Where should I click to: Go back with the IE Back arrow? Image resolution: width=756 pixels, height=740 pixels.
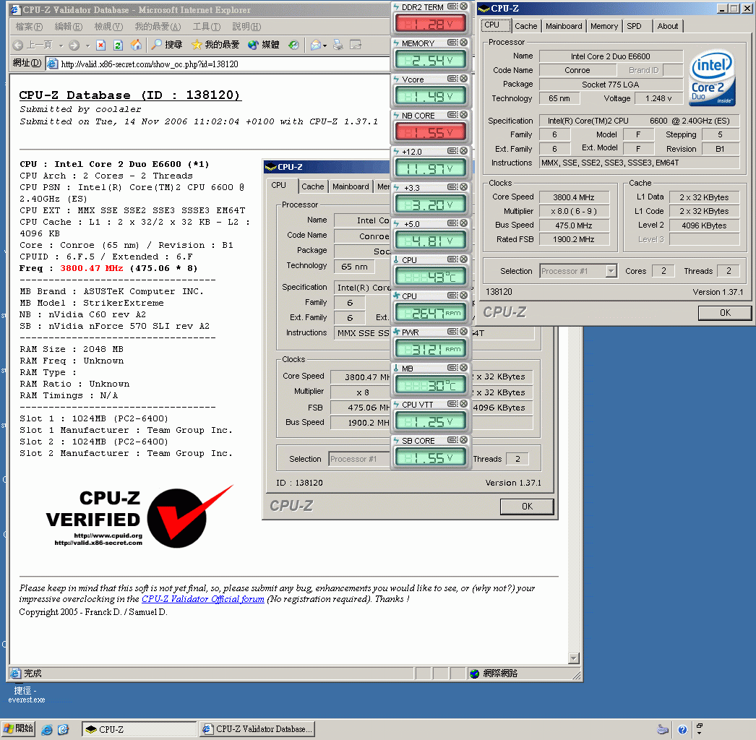point(33,45)
